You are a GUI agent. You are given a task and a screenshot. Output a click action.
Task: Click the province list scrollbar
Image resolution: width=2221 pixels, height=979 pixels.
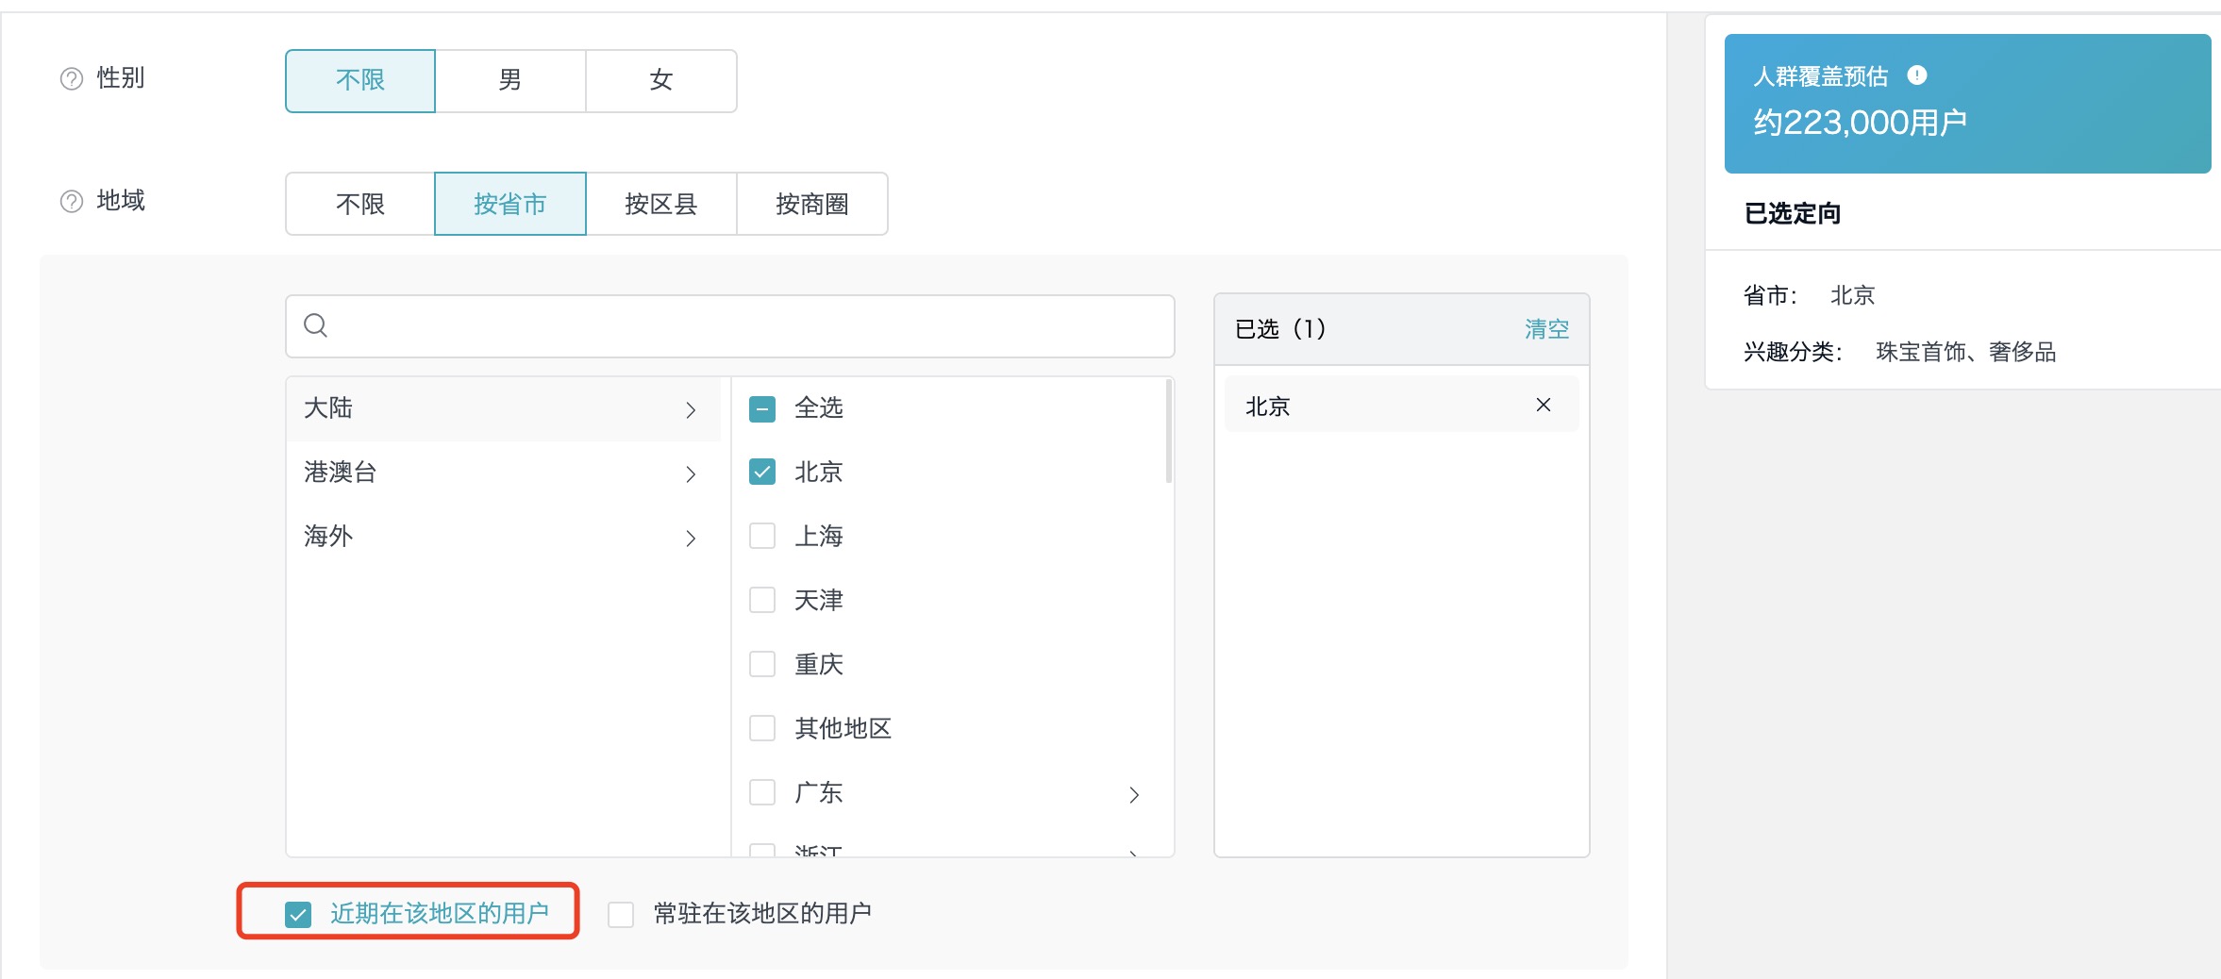pyautogui.click(x=1169, y=431)
